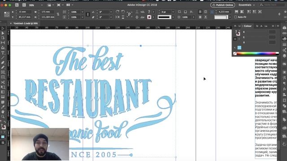Toggle Formatting Affects Container in Colour panel

[235, 39]
